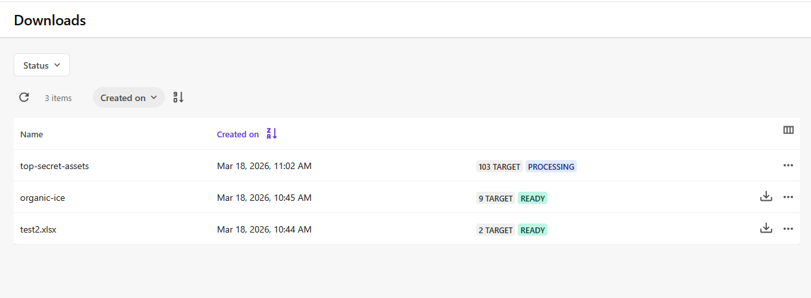Viewport: 811px width, 298px height.
Task: Open more options for top-secret-assets
Action: [x=788, y=165]
